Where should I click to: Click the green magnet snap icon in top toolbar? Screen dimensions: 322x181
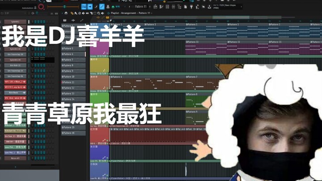click(113, 7)
